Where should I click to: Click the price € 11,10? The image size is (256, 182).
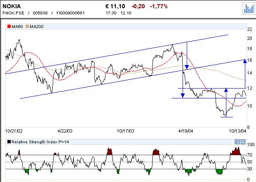115,6
